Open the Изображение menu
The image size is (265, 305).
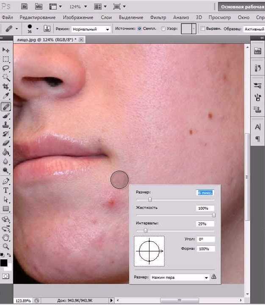click(x=78, y=17)
